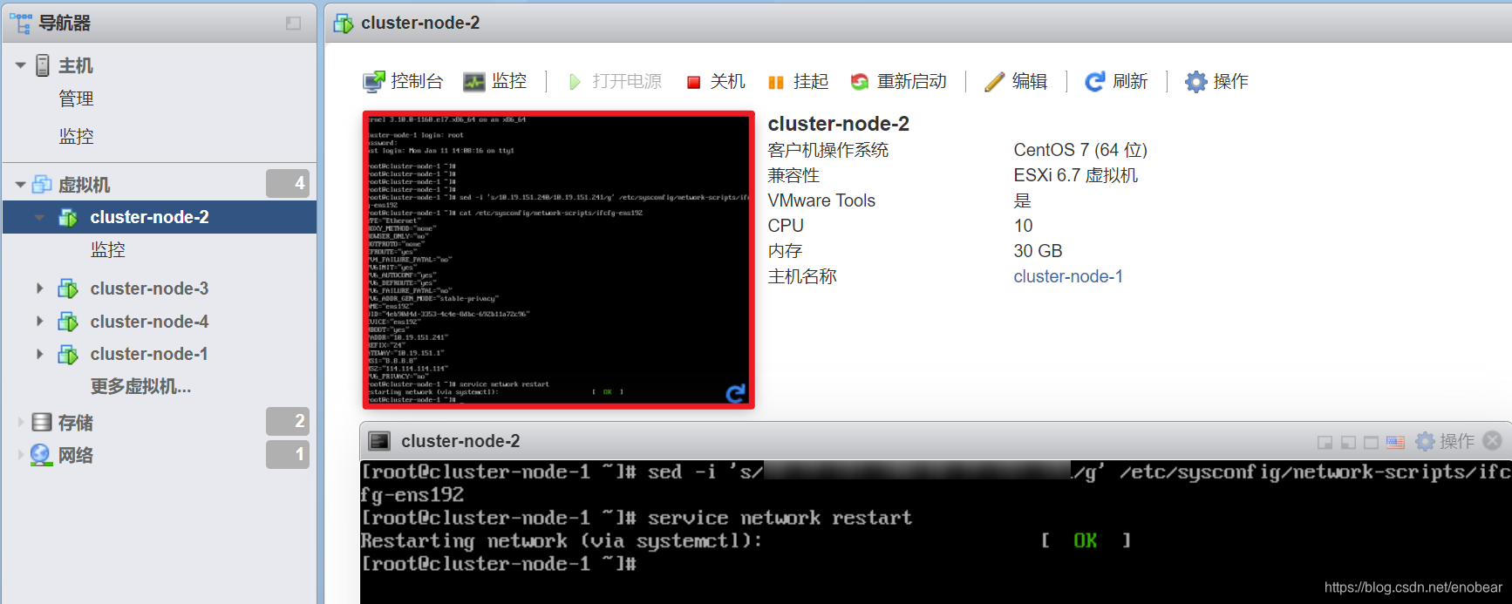Expand cluster-node-3 tree arrow
The width and height of the screenshot is (1512, 604).
(x=40, y=288)
